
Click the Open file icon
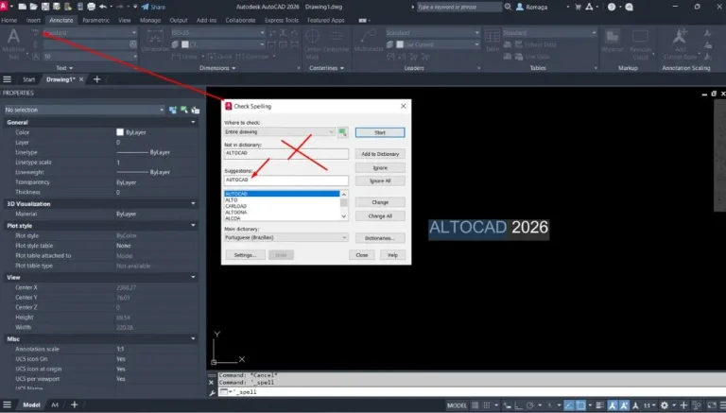(33, 7)
